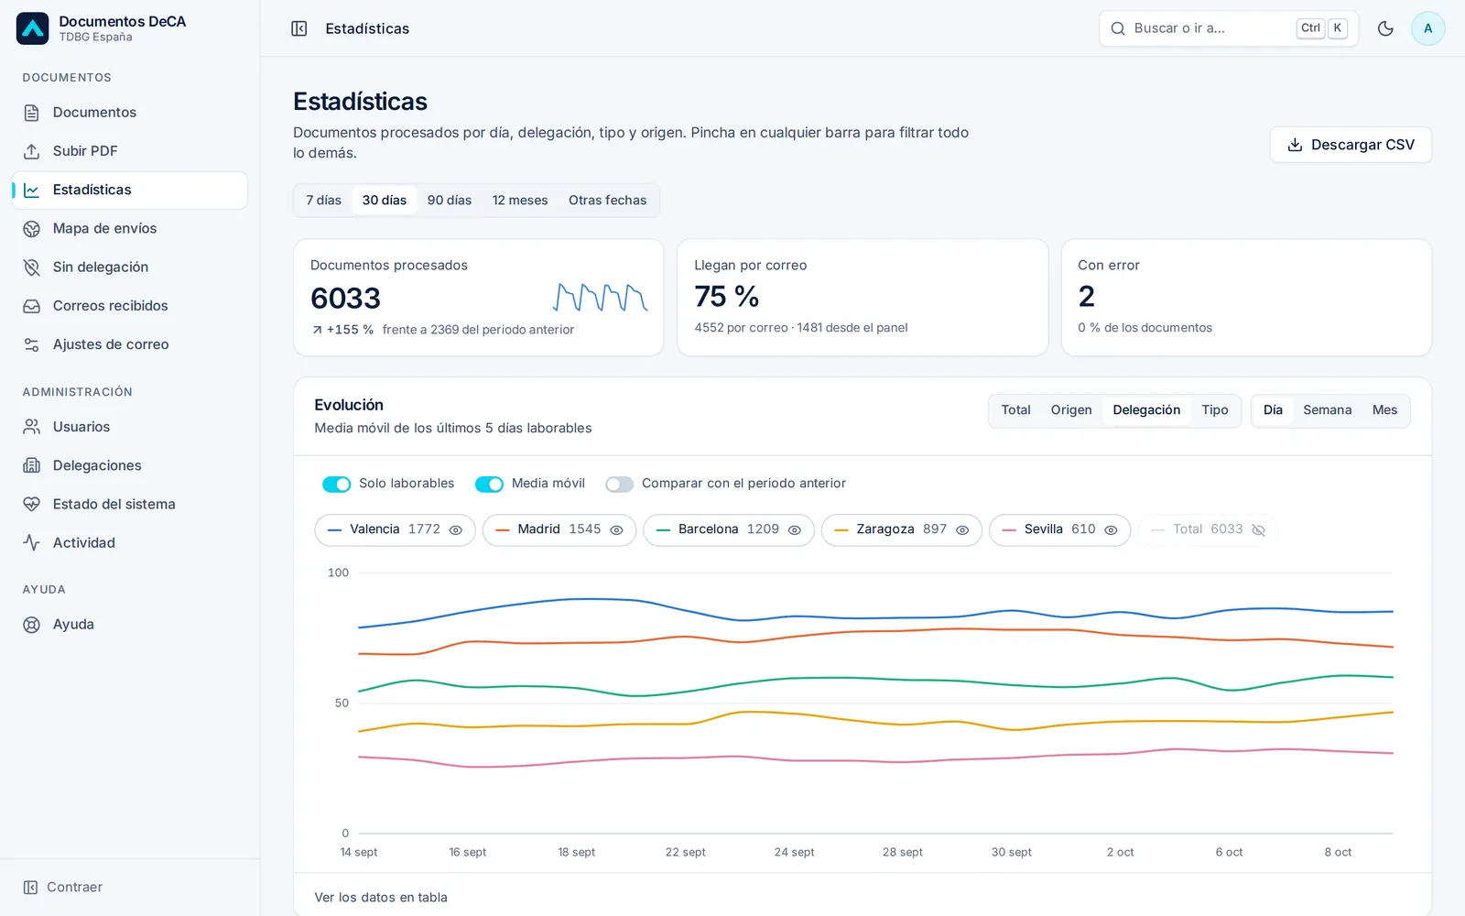Select the 12 meses range tab

click(x=520, y=201)
